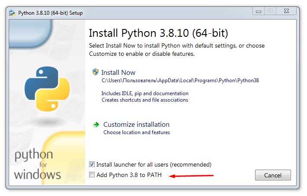Click the Python logo image

(x=47, y=89)
